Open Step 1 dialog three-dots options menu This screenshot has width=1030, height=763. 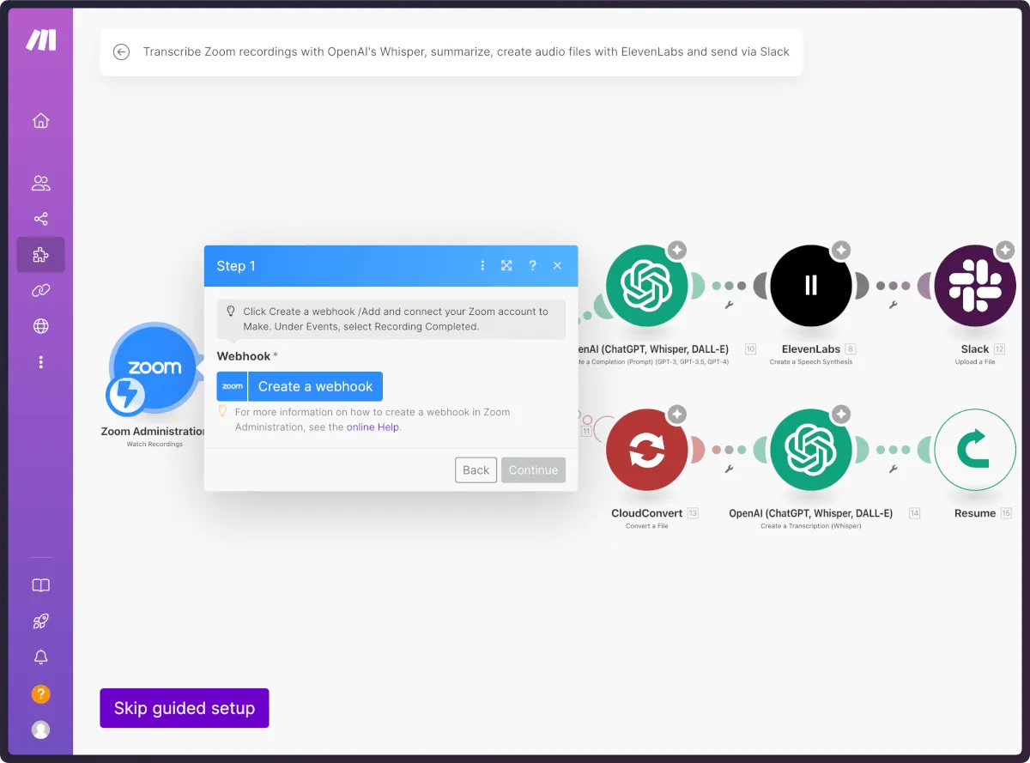click(x=482, y=266)
